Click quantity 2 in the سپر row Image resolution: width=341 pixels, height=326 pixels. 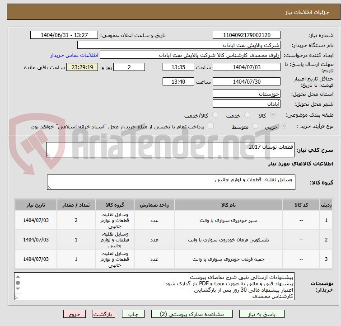(x=76, y=220)
